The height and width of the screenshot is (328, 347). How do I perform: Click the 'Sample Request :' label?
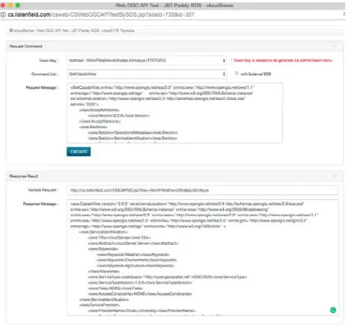coord(44,190)
